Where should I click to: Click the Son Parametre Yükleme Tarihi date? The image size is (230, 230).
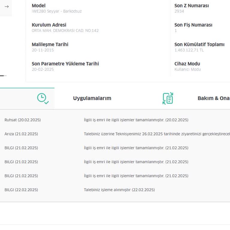tap(43, 69)
